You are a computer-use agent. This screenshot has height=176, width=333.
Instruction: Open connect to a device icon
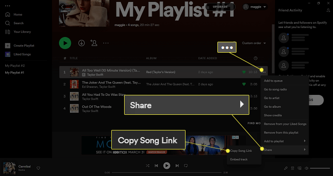[299, 168]
